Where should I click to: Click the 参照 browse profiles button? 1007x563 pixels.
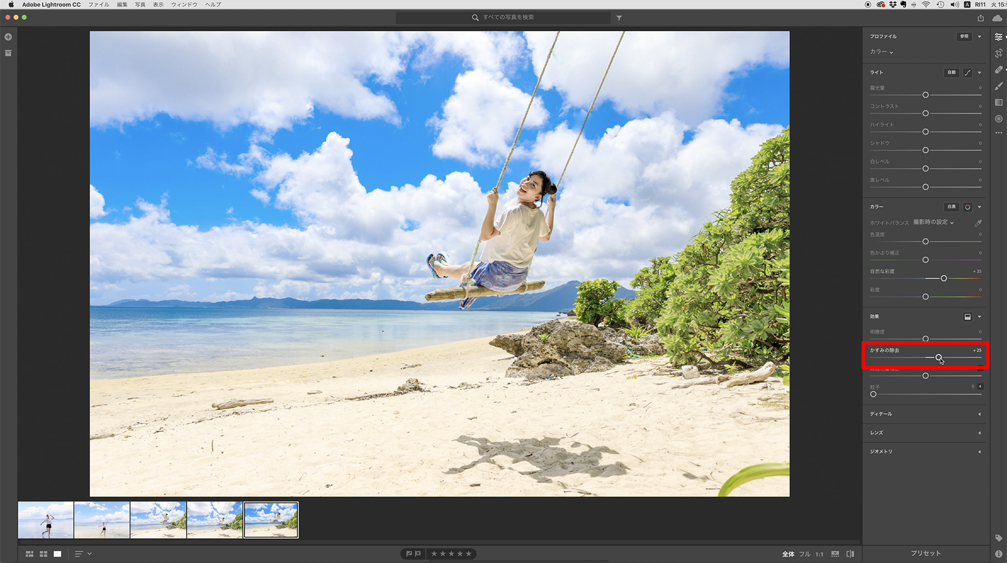click(x=964, y=37)
